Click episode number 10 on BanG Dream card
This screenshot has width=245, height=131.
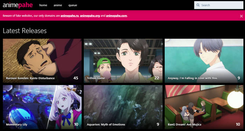(238, 124)
